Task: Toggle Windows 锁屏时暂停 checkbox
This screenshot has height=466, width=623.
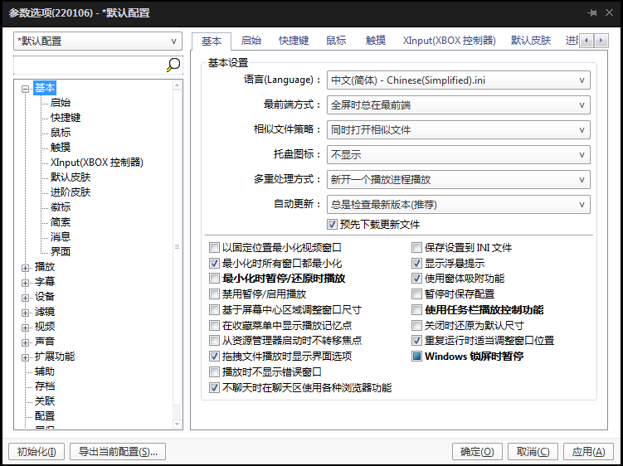Action: tap(418, 357)
